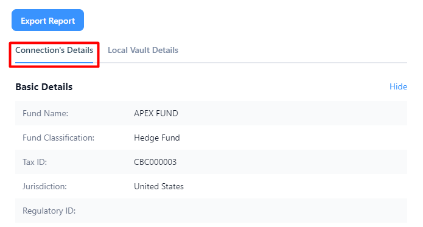Click the Fund Name label

point(45,113)
